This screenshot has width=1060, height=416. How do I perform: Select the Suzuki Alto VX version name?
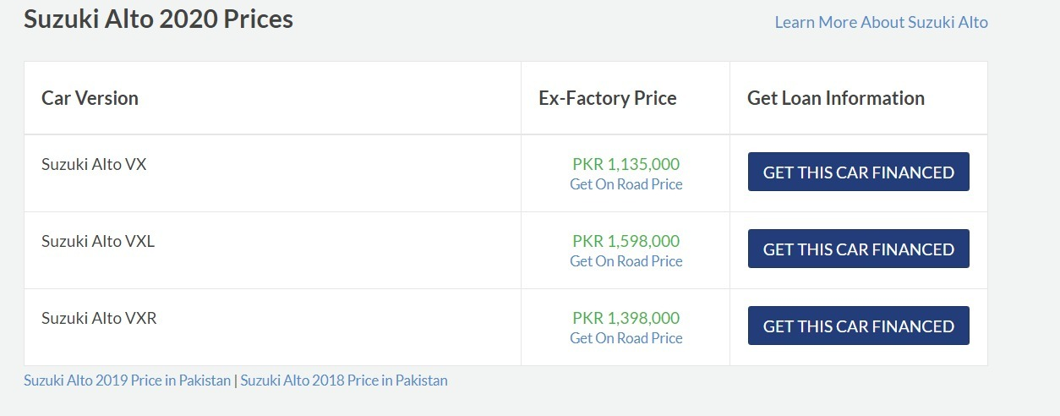point(94,165)
